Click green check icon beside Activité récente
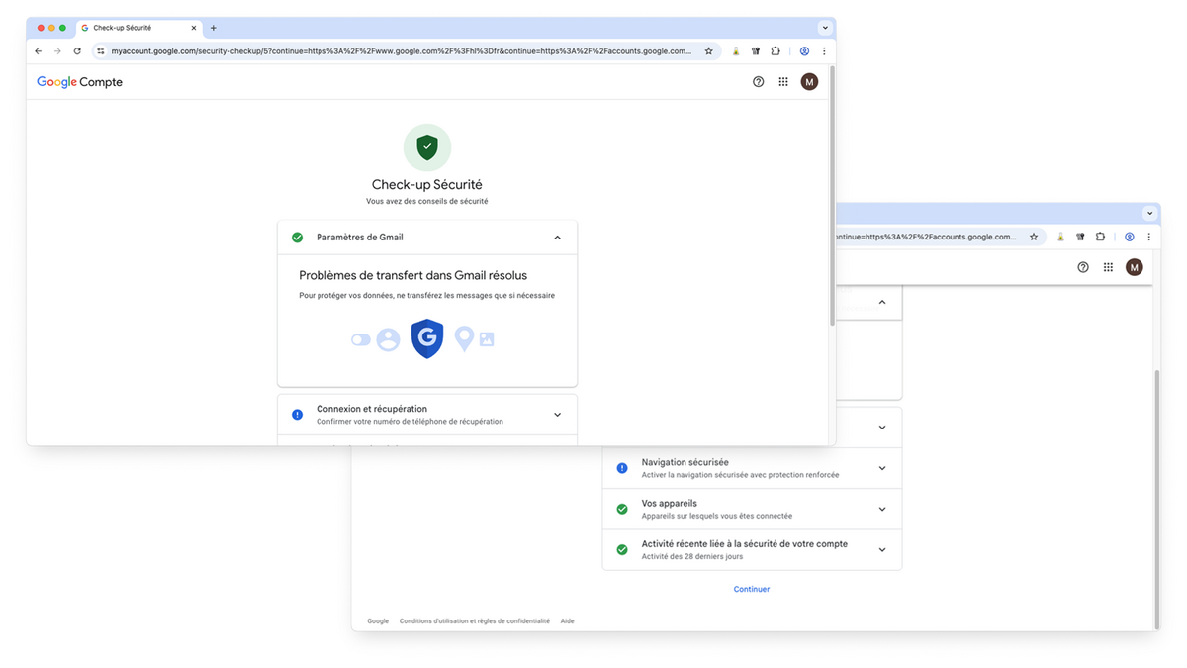The image size is (1187, 668). coord(622,549)
